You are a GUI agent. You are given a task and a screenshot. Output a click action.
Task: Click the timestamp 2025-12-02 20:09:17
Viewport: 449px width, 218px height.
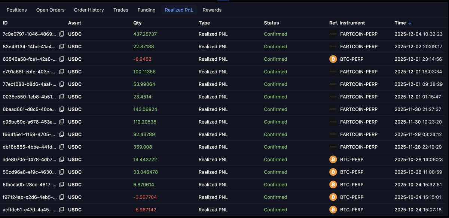(x=419, y=47)
